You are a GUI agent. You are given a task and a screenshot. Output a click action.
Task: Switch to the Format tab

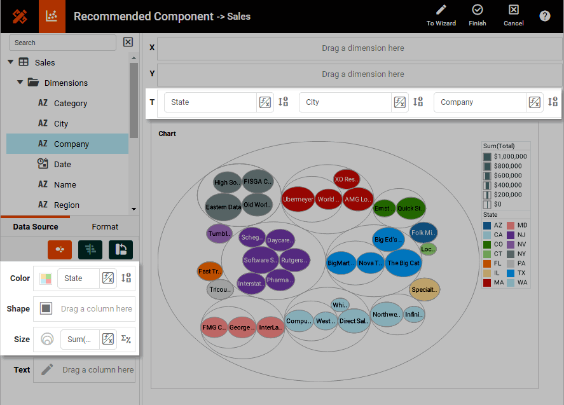point(105,227)
